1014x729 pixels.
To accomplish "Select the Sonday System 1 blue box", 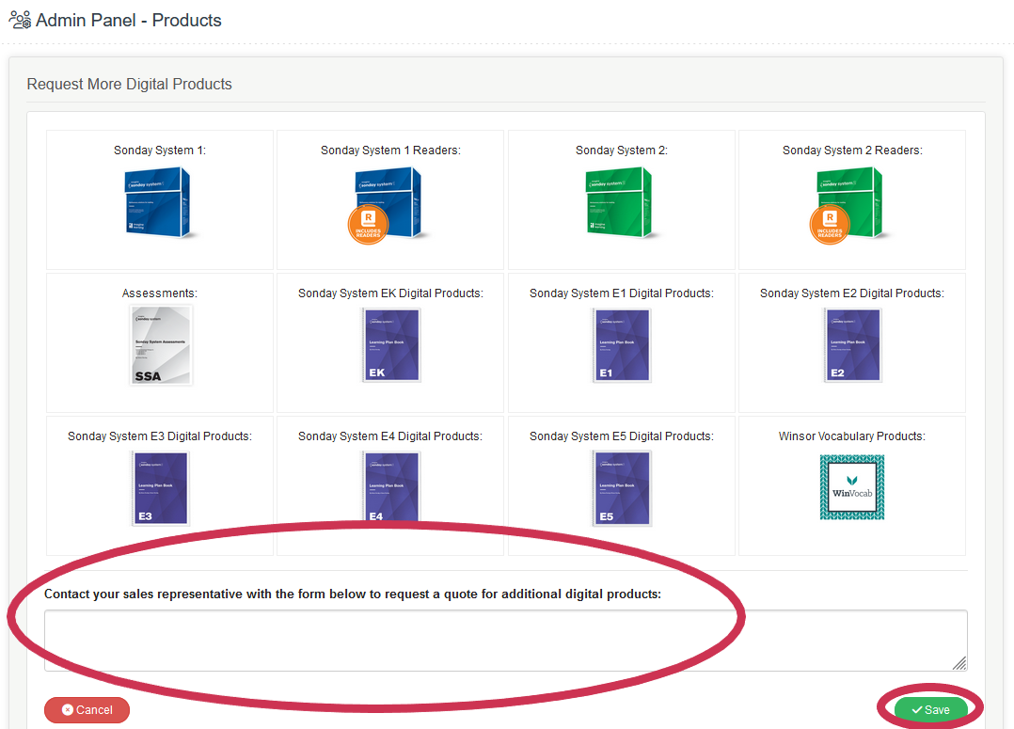I will 159,203.
